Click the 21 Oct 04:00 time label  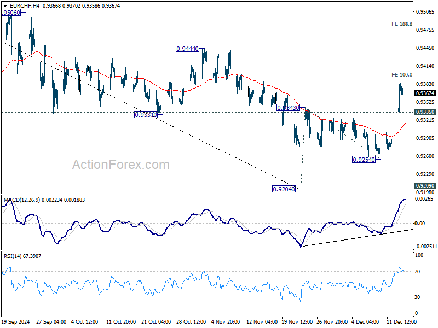click(x=156, y=322)
